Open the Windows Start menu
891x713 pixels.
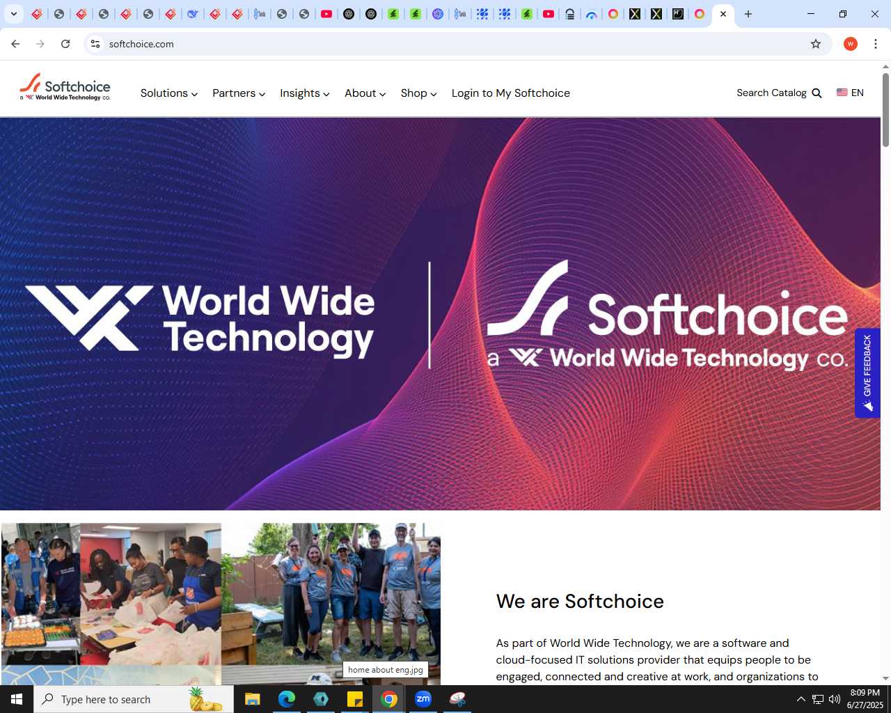17,699
